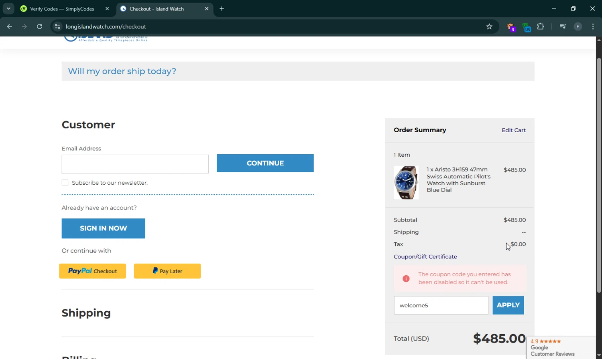Click SIGN IN NOW button

pyautogui.click(x=104, y=228)
